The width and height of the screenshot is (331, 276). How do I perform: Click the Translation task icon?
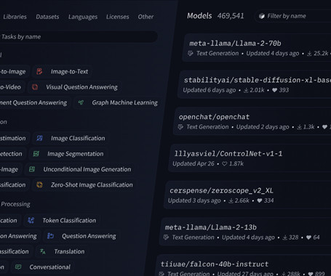coord(43,251)
